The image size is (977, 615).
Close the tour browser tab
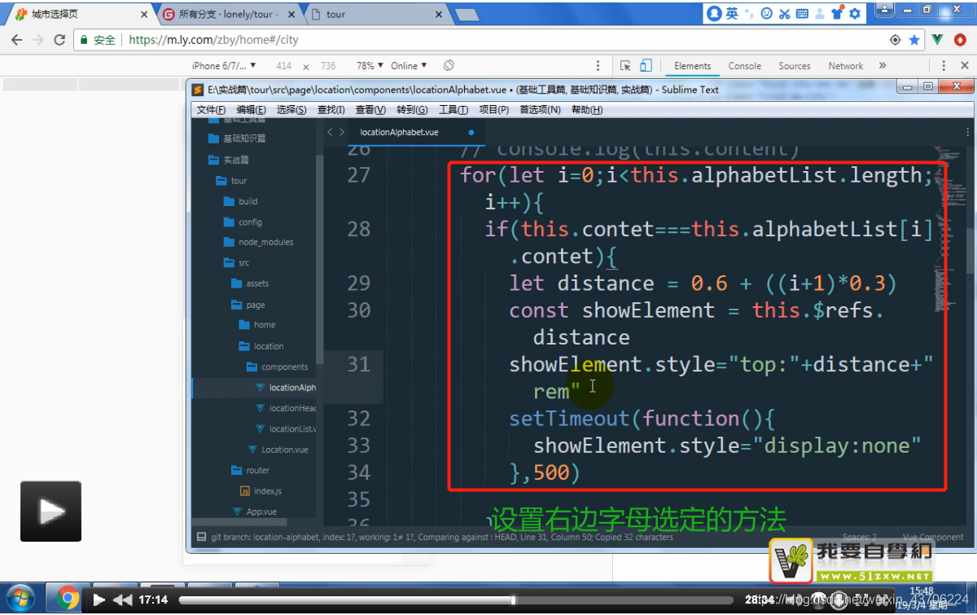click(x=439, y=15)
